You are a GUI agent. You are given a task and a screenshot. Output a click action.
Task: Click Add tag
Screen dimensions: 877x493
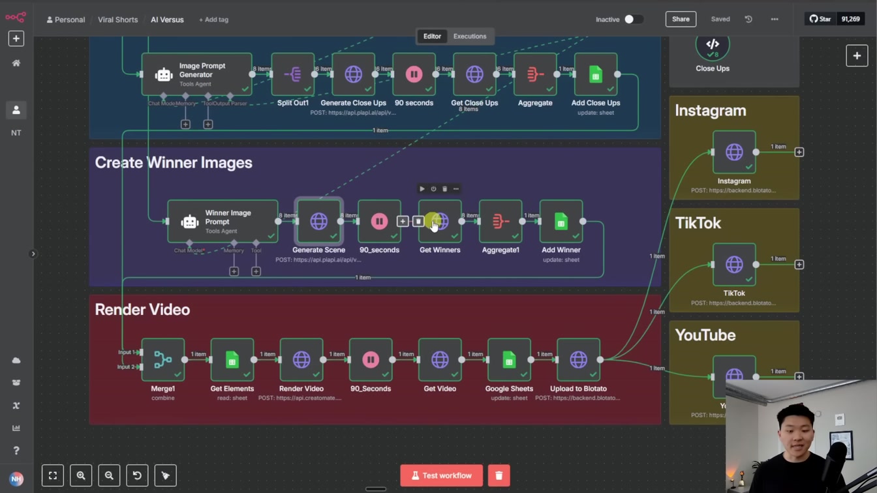coord(213,20)
